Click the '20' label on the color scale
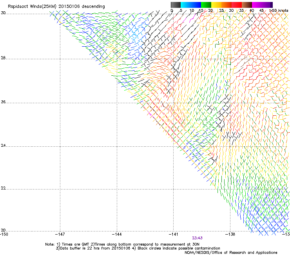290x255 pixels. [x=210, y=11]
